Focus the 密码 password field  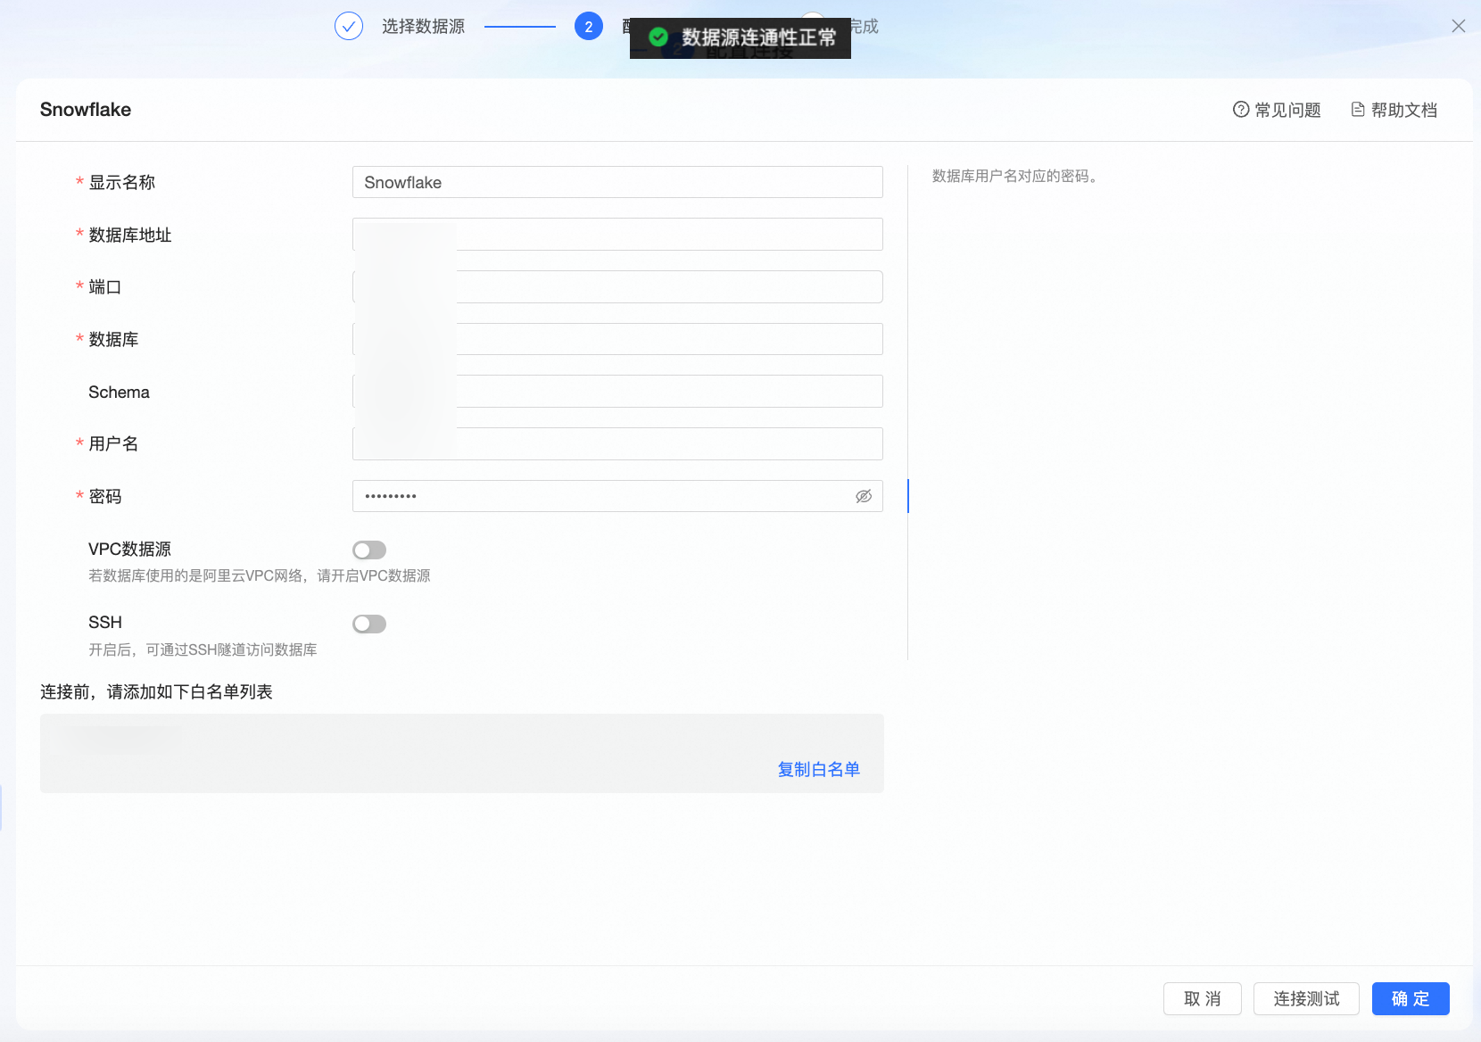tap(617, 496)
